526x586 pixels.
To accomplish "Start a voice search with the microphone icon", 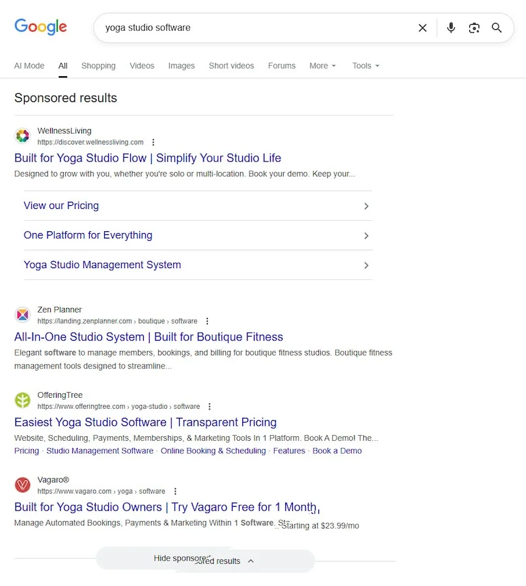I will coord(450,28).
